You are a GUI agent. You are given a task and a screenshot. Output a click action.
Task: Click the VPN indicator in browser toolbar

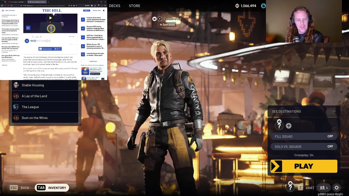pyautogui.click(x=87, y=5)
